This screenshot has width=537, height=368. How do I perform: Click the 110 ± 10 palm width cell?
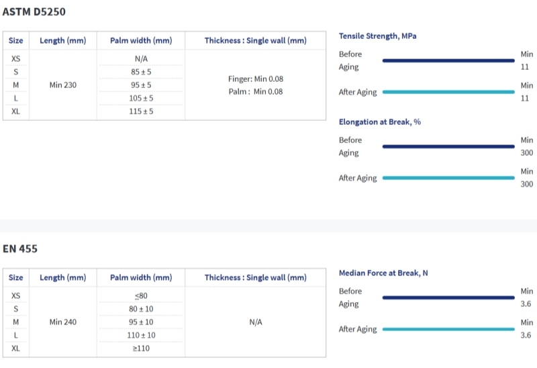[x=141, y=335]
